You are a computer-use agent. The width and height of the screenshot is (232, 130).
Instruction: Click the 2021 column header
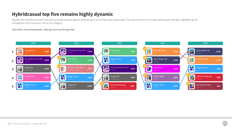click(x=119, y=43)
